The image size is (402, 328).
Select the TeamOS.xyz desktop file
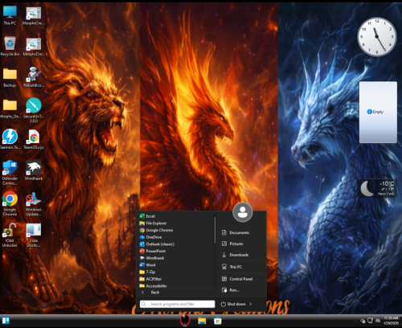click(34, 139)
